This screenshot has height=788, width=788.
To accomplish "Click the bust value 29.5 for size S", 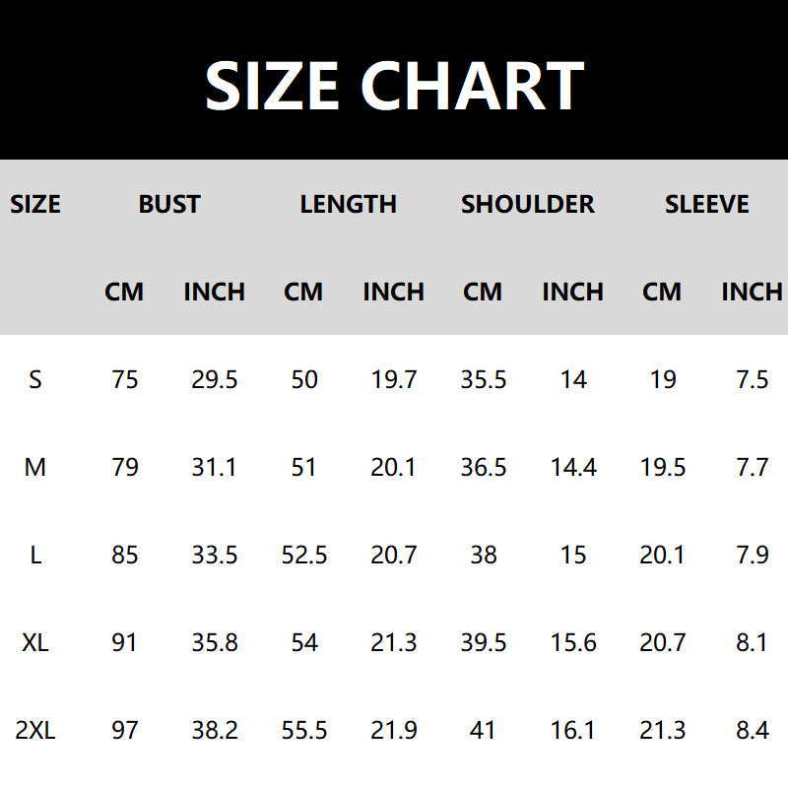I will [215, 379].
